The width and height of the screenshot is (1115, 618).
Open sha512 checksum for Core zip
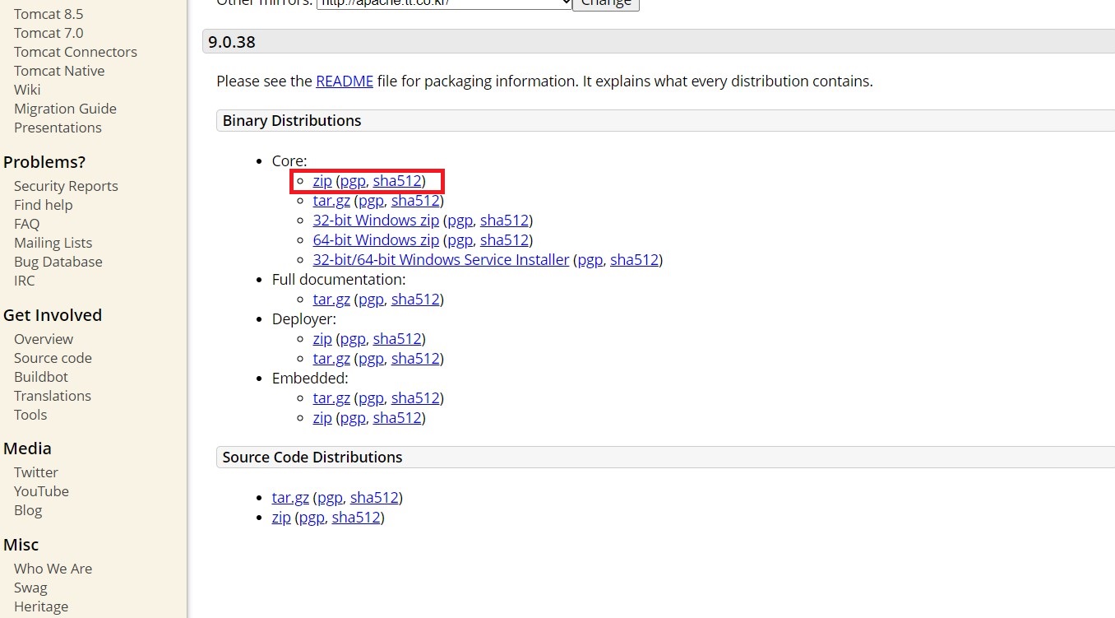(x=397, y=181)
